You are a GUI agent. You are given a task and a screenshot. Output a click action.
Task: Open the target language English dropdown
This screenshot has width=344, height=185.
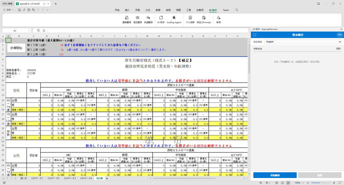pos(303,42)
